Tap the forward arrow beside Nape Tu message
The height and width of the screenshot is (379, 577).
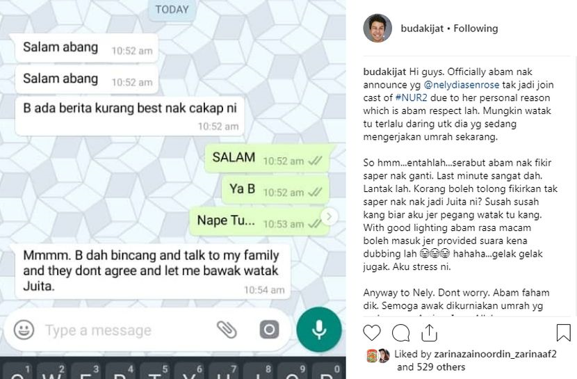coord(330,217)
